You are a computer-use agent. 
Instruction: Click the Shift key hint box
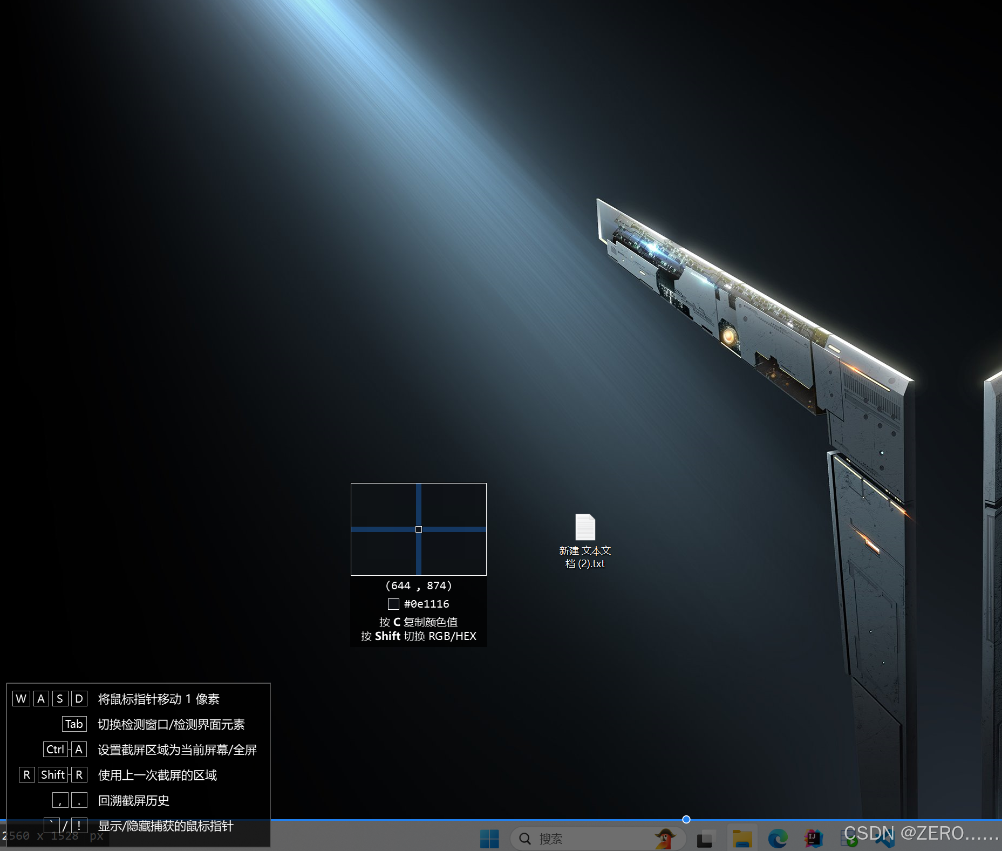pyautogui.click(x=53, y=775)
